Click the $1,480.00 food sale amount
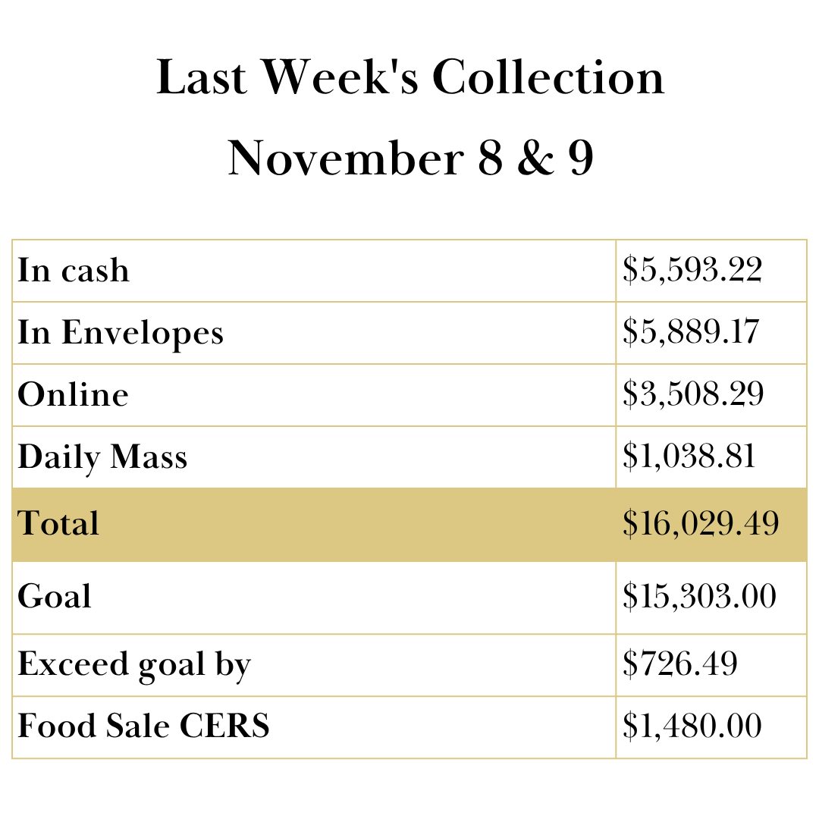Viewport: 819px width, 819px height. coord(692,726)
